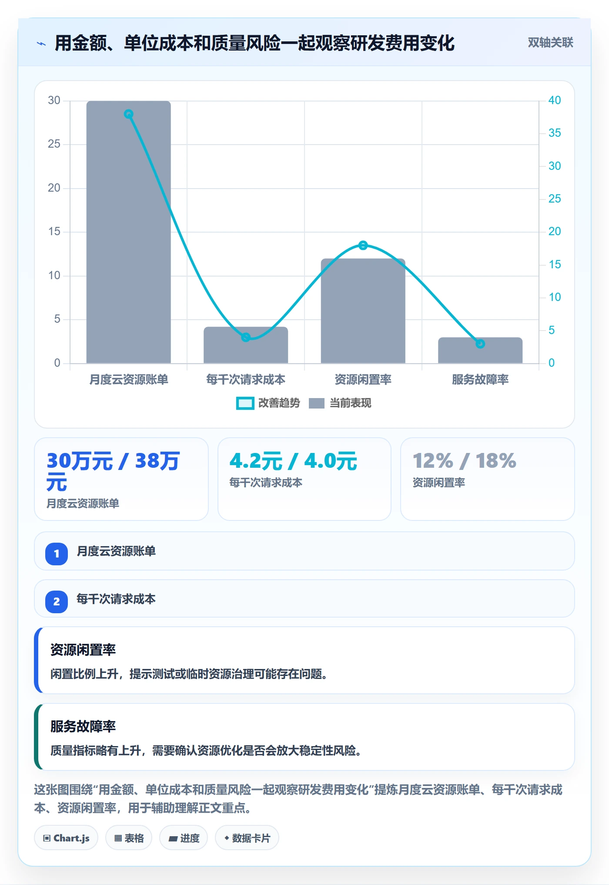The image size is (609, 885).
Task: Click the 服务故障率 note card heading
Action: coord(83,726)
